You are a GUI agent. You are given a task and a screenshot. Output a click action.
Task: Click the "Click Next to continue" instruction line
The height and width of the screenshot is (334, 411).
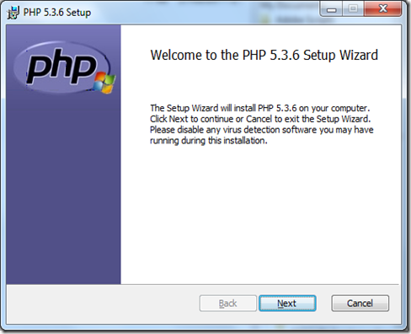coord(260,119)
